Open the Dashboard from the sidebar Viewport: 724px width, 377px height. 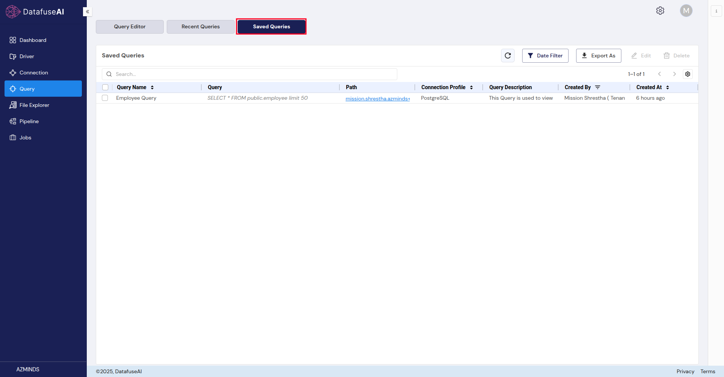pos(32,40)
